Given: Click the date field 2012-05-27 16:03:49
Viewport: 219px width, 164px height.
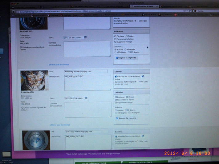Looking at the screenshot, I should pos(75,98).
